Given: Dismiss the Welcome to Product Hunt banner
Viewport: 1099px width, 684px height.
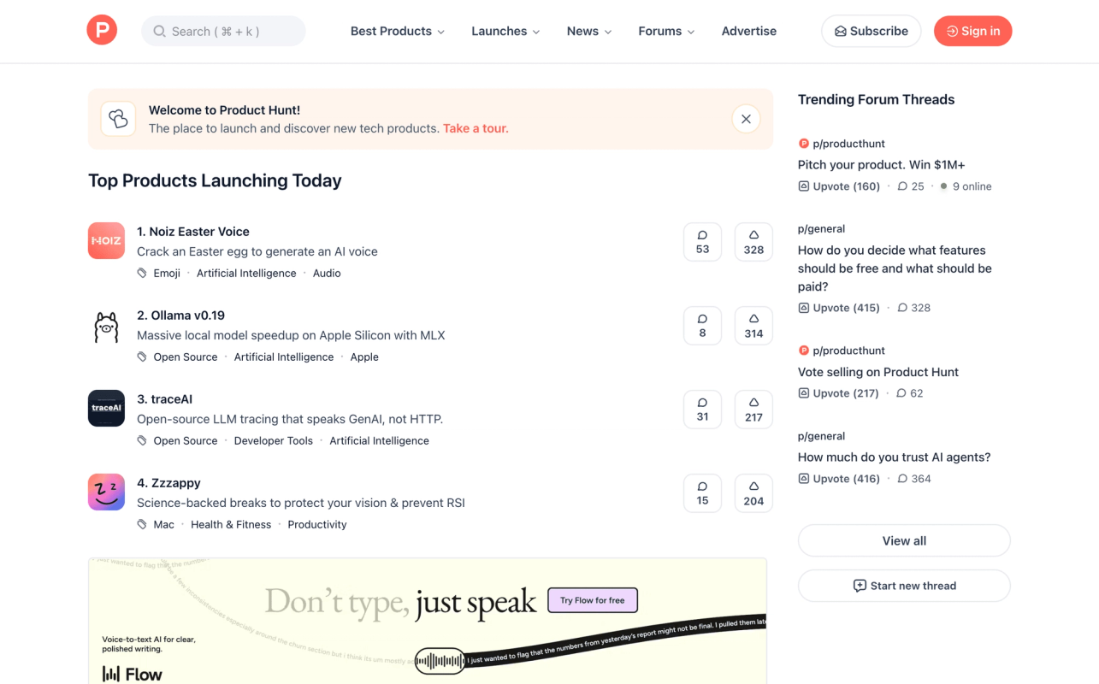Looking at the screenshot, I should pos(746,119).
